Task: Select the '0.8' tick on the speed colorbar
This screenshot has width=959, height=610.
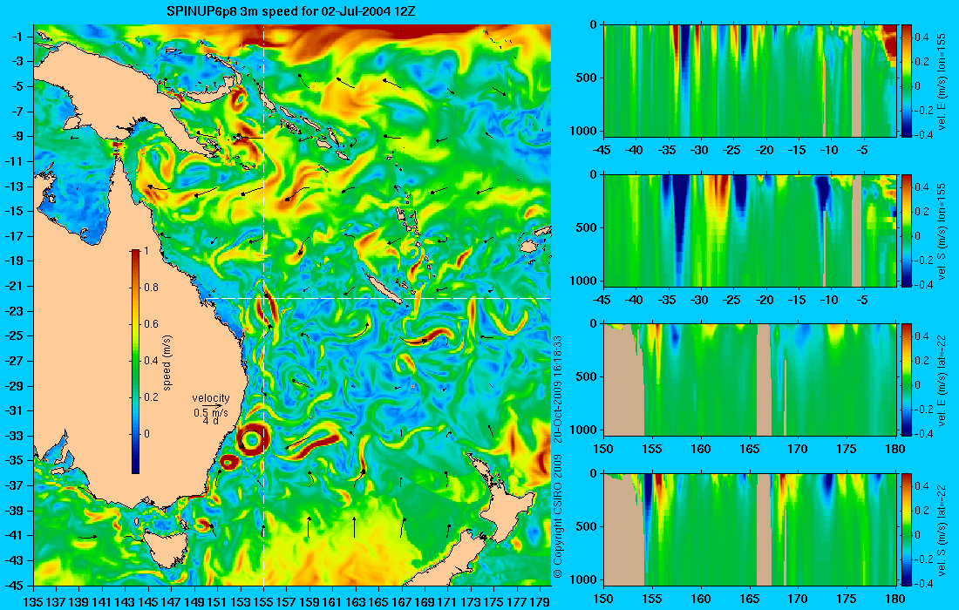Action: (x=151, y=288)
